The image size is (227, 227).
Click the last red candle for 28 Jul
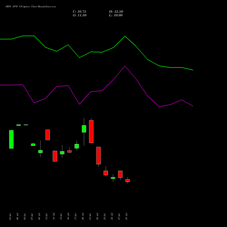tap(128, 181)
